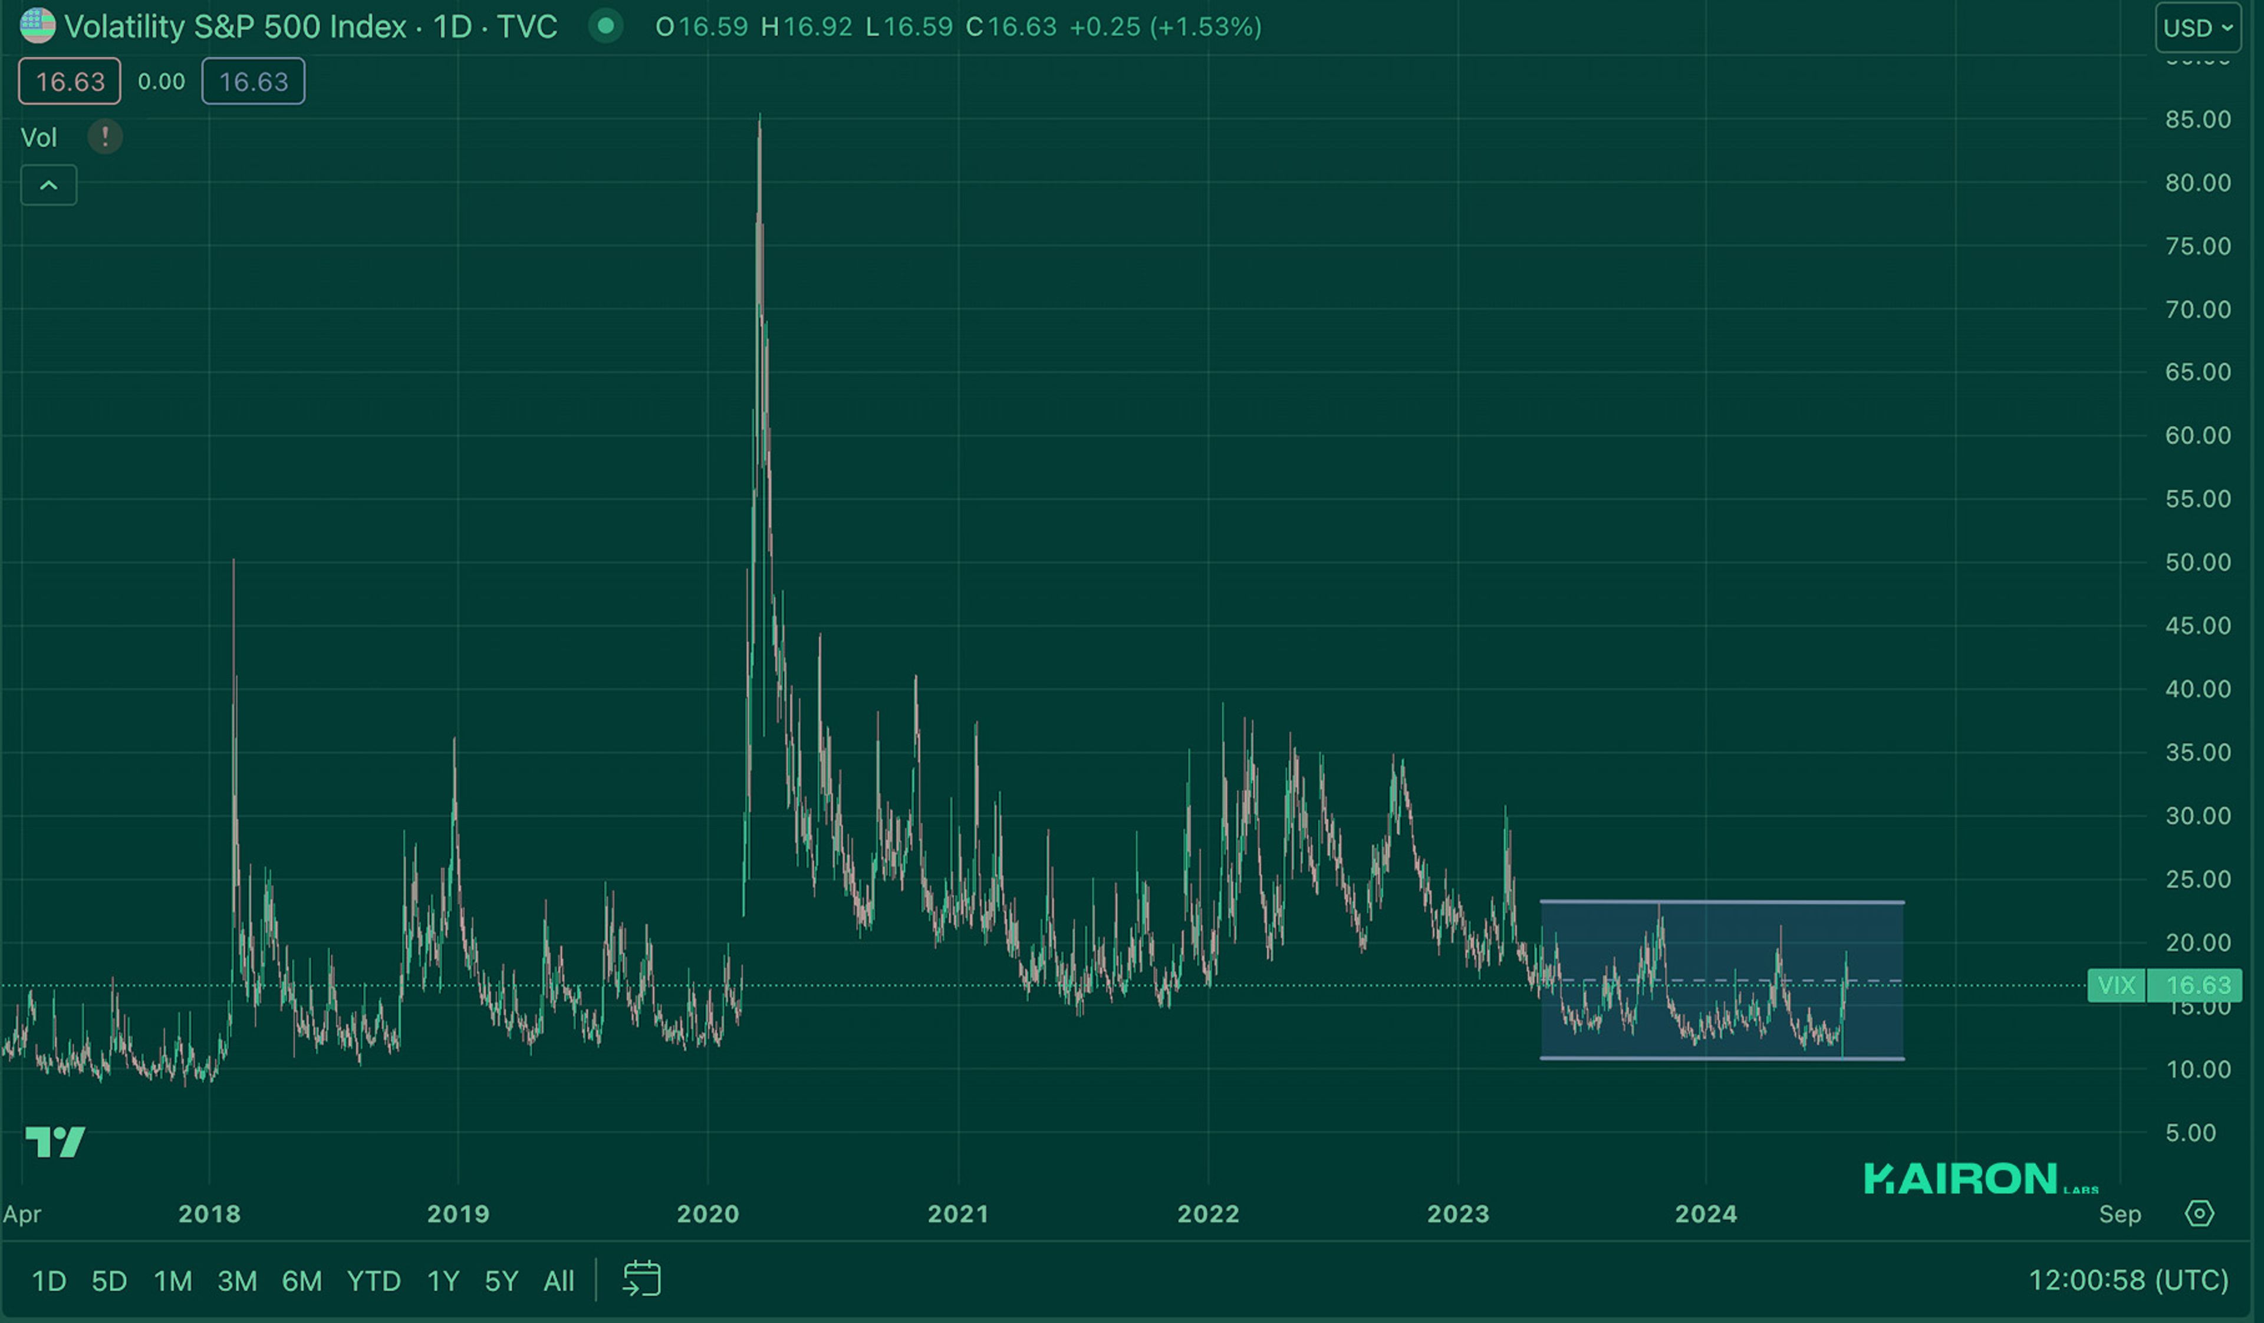The width and height of the screenshot is (2264, 1323).
Task: Click the Volatility S&P 500 Index title
Action: tap(235, 27)
